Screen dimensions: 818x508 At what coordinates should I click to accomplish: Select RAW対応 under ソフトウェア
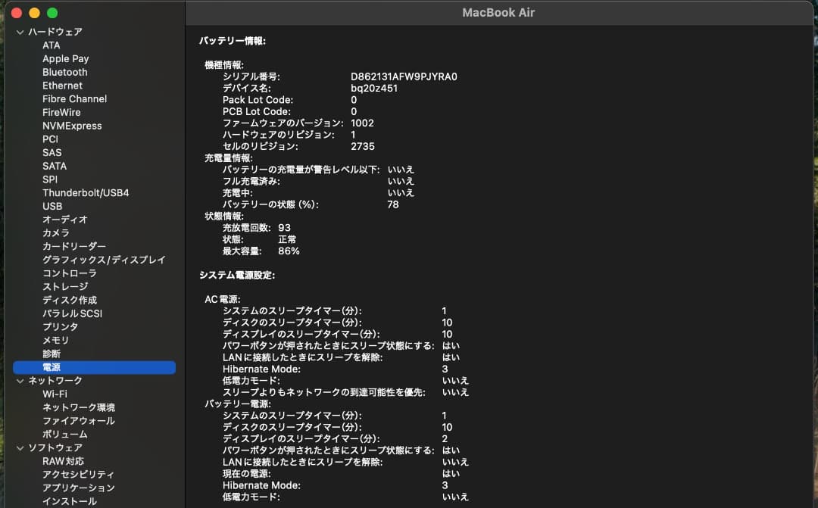pyautogui.click(x=66, y=461)
